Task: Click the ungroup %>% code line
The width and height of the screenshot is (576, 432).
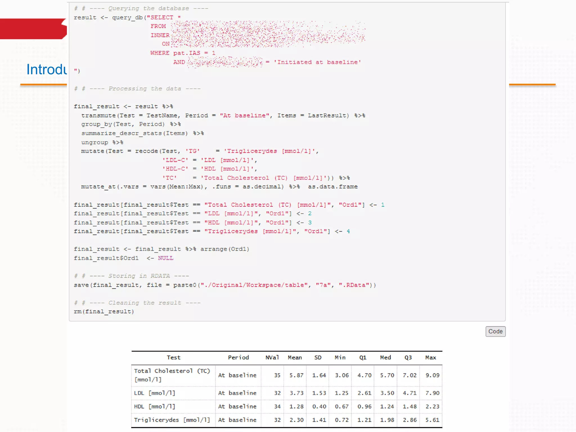Action: click(x=102, y=142)
